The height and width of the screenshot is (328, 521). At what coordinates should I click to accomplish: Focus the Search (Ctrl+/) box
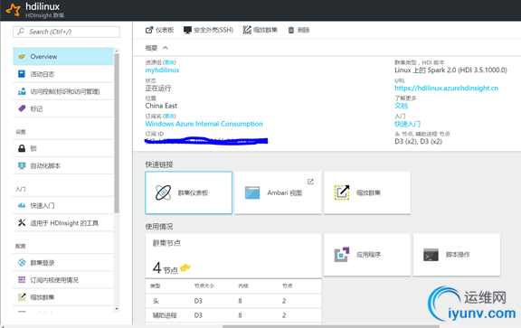[66, 32]
